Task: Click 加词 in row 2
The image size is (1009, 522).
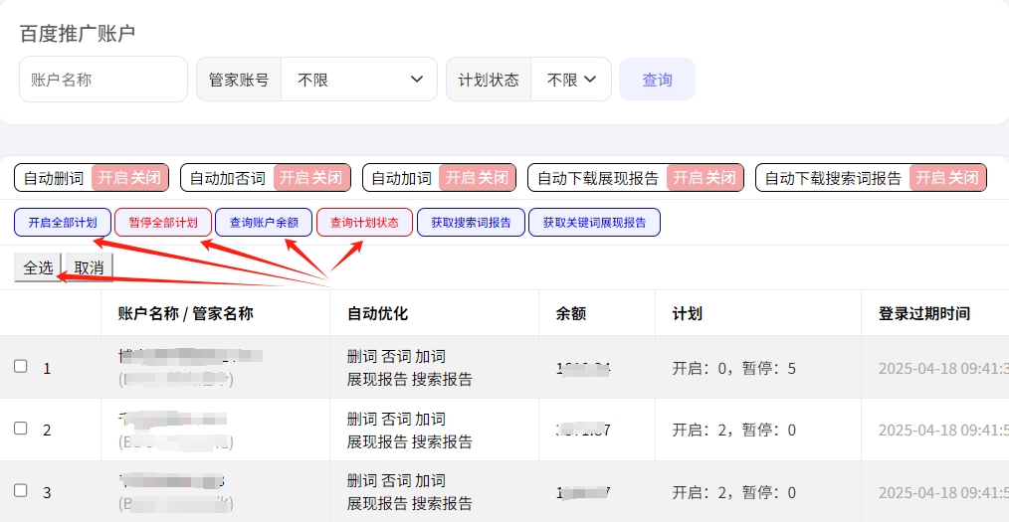Action: click(430, 419)
